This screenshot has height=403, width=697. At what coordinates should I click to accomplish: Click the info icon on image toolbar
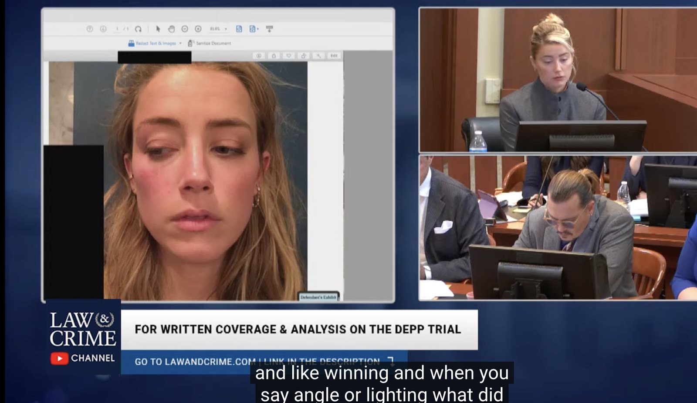(x=259, y=56)
